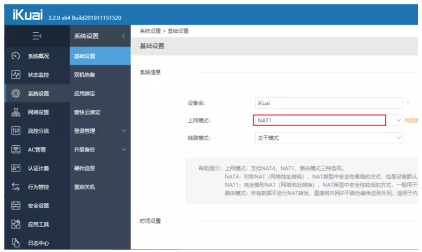The image size is (422, 252).
Task: Select 基础设置 in the submenu
Action: click(x=100, y=56)
